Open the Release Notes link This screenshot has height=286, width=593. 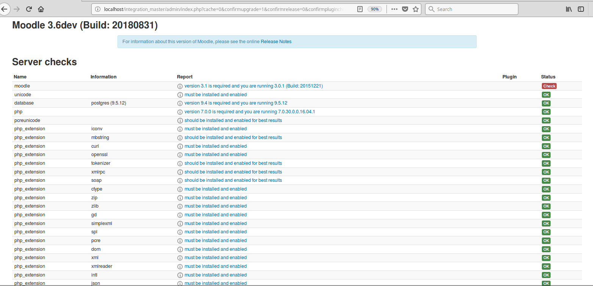click(276, 42)
